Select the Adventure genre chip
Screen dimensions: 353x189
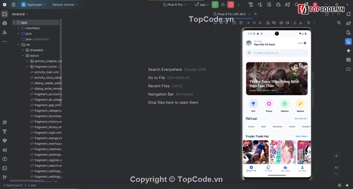(277, 127)
